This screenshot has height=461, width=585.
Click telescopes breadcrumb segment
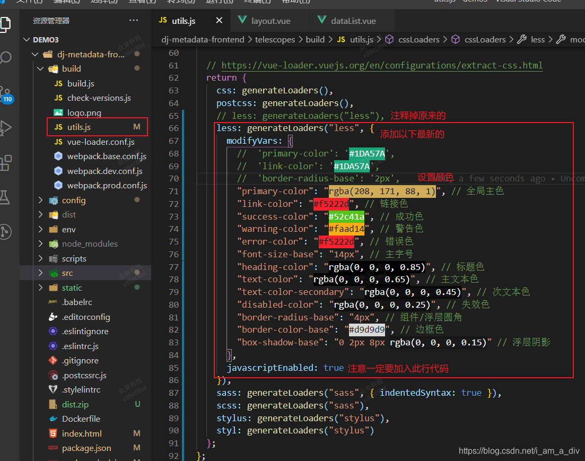pyautogui.click(x=275, y=40)
